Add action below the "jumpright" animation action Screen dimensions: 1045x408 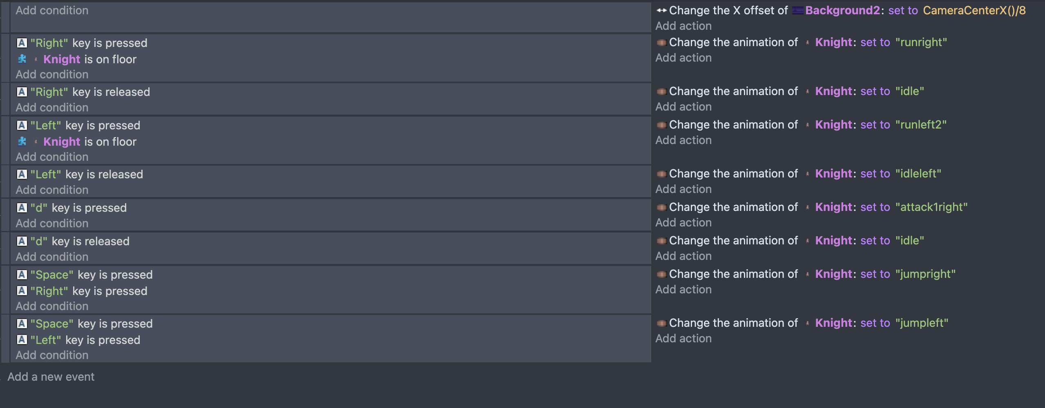683,289
